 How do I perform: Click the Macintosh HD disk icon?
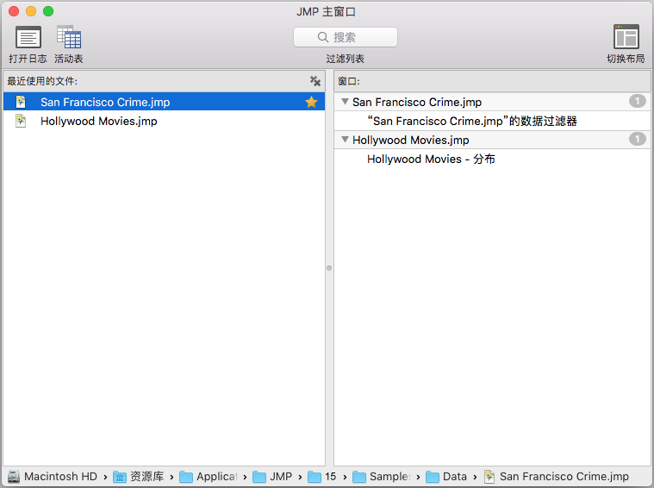point(14,477)
